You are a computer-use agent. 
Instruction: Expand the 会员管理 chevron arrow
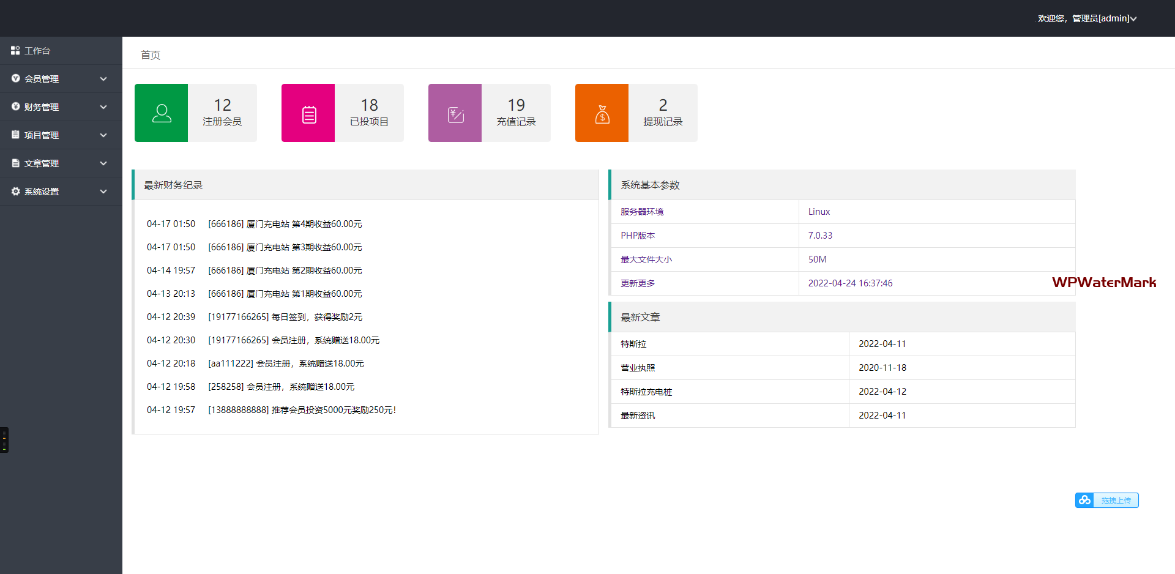pyautogui.click(x=103, y=79)
